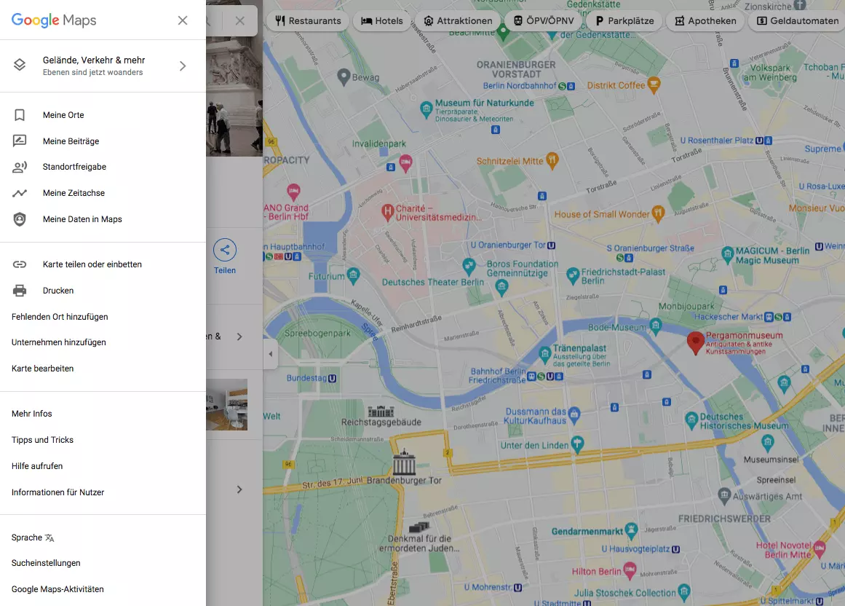Open Standortfreigabe via its icon
The height and width of the screenshot is (606, 845).
click(x=20, y=167)
